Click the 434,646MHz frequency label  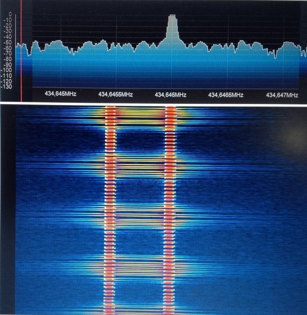pyautogui.click(x=171, y=95)
